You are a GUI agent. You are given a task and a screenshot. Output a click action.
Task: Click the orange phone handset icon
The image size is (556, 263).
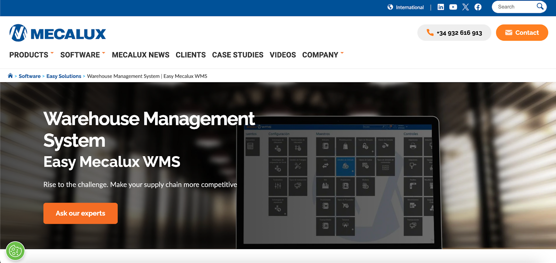(430, 33)
